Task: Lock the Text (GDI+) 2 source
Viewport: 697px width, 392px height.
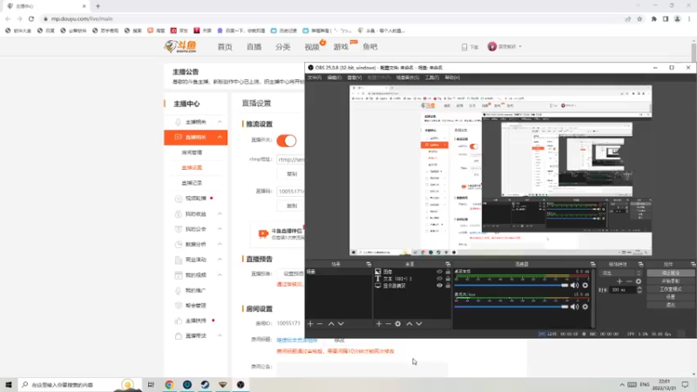Action: tap(448, 279)
